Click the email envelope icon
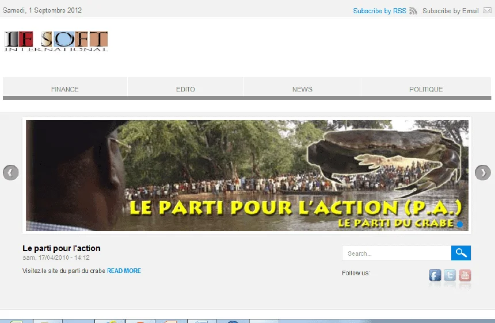 tap(488, 11)
